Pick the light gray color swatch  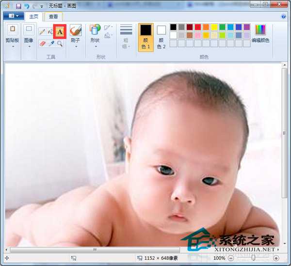pyautogui.click(x=181, y=35)
